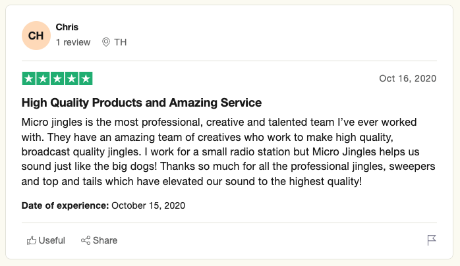
Task: Click the 'Date of experience:' label
Action: pos(65,205)
